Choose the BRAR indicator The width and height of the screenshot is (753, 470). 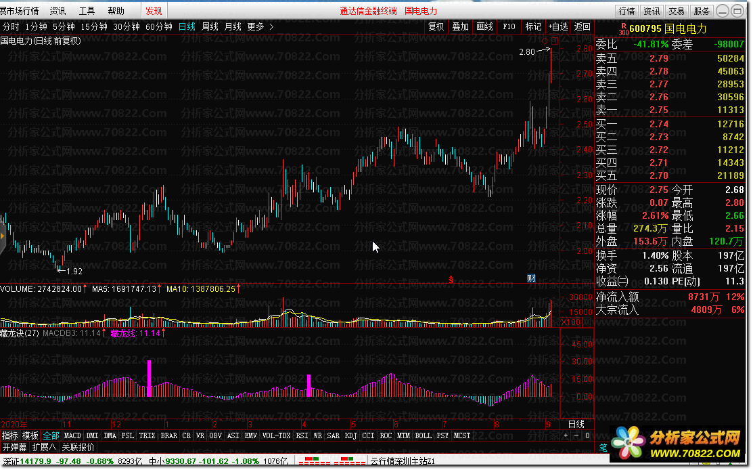(x=168, y=436)
